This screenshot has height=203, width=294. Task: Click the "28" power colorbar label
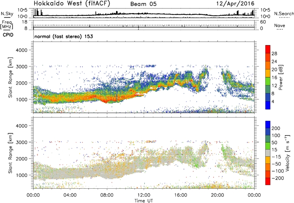pos(274,53)
